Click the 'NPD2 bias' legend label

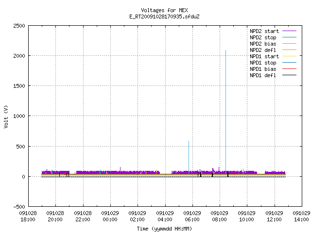click(263, 44)
